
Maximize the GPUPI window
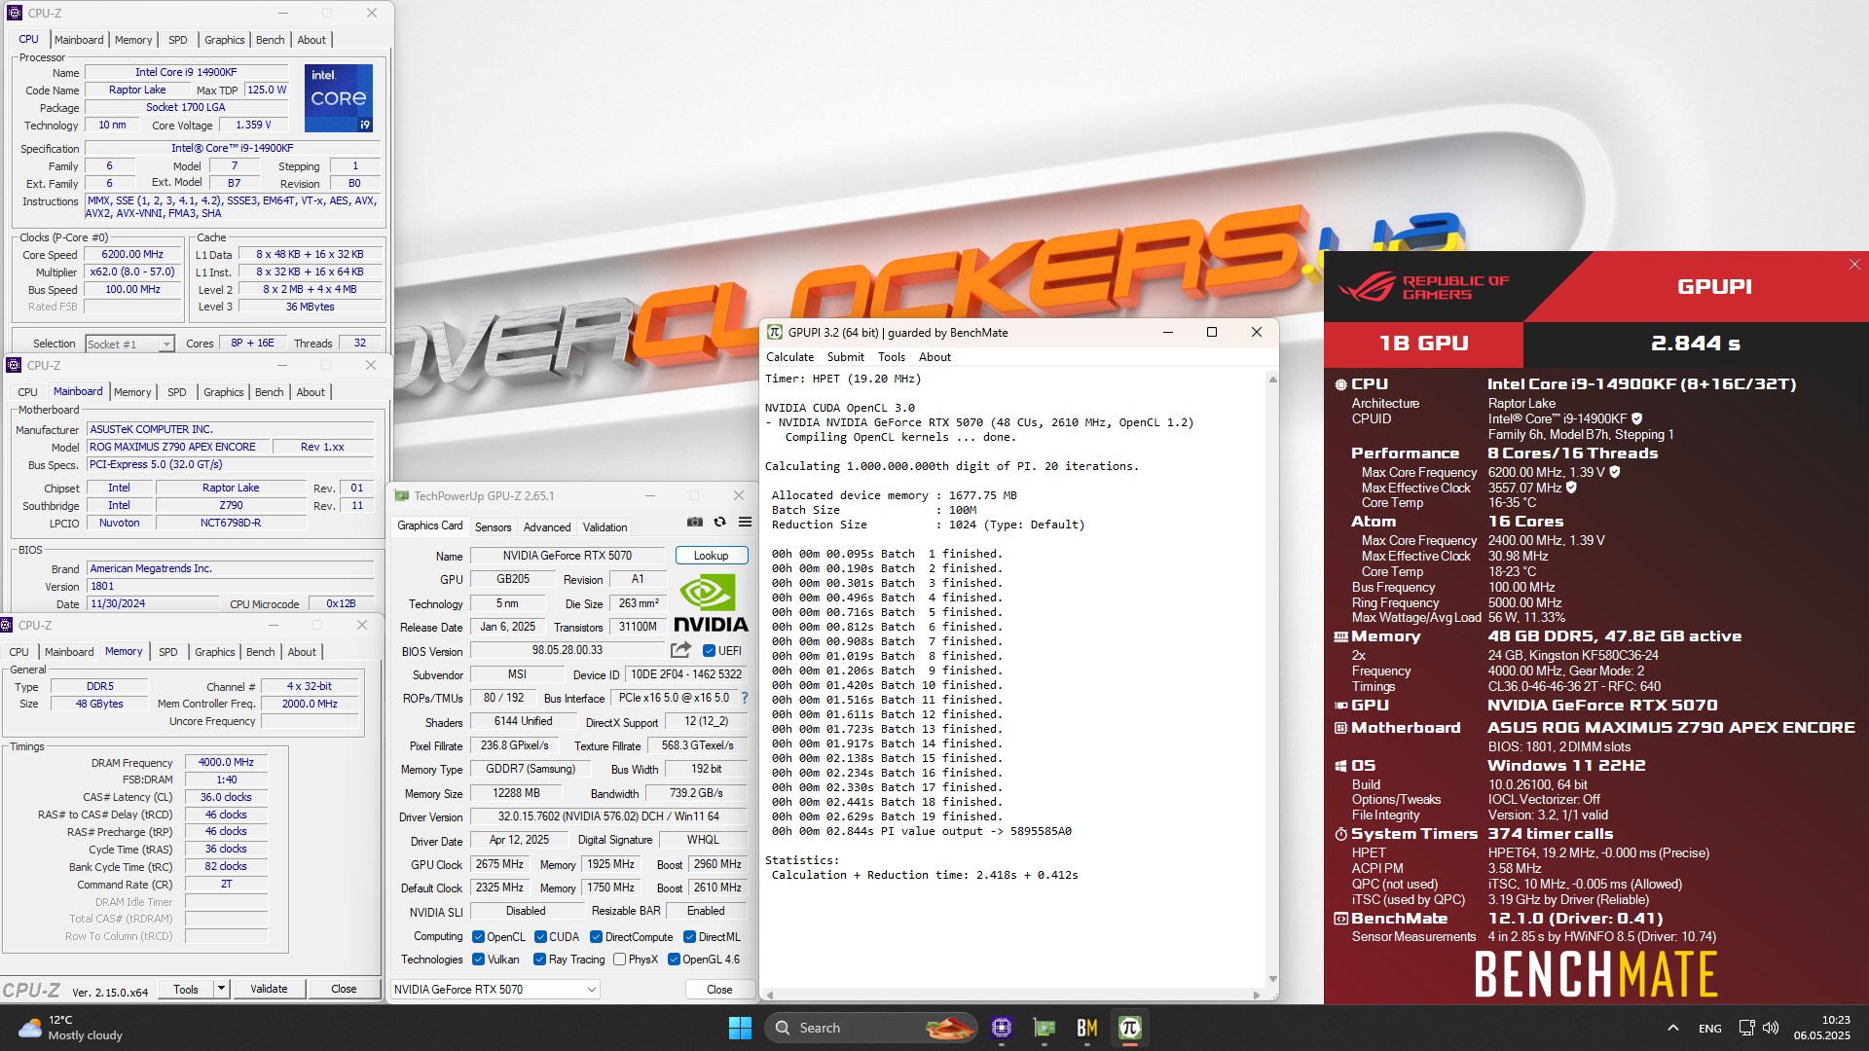(1212, 333)
